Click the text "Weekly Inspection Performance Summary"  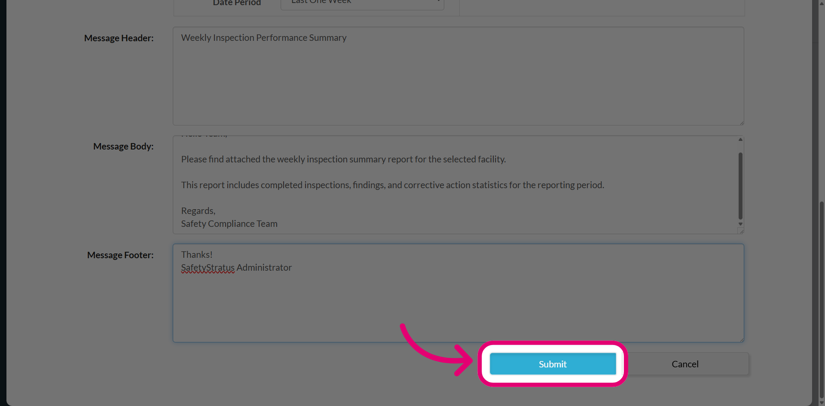pyautogui.click(x=264, y=38)
